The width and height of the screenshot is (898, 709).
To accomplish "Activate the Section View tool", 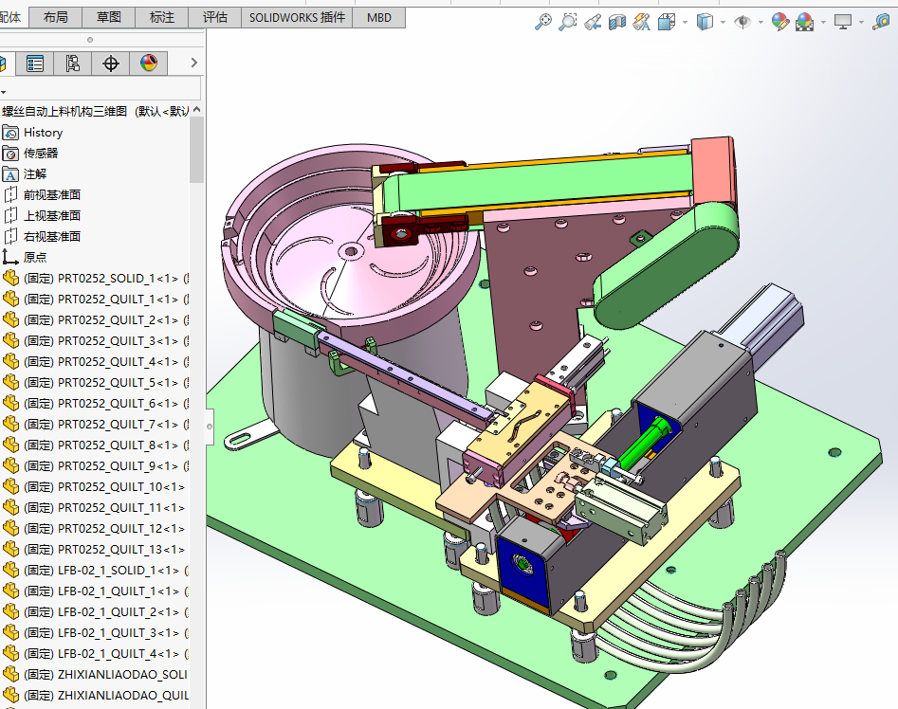I will pyautogui.click(x=617, y=21).
